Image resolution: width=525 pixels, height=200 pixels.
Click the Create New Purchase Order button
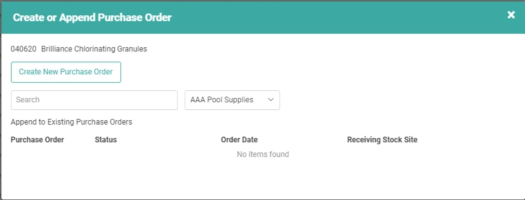point(66,72)
